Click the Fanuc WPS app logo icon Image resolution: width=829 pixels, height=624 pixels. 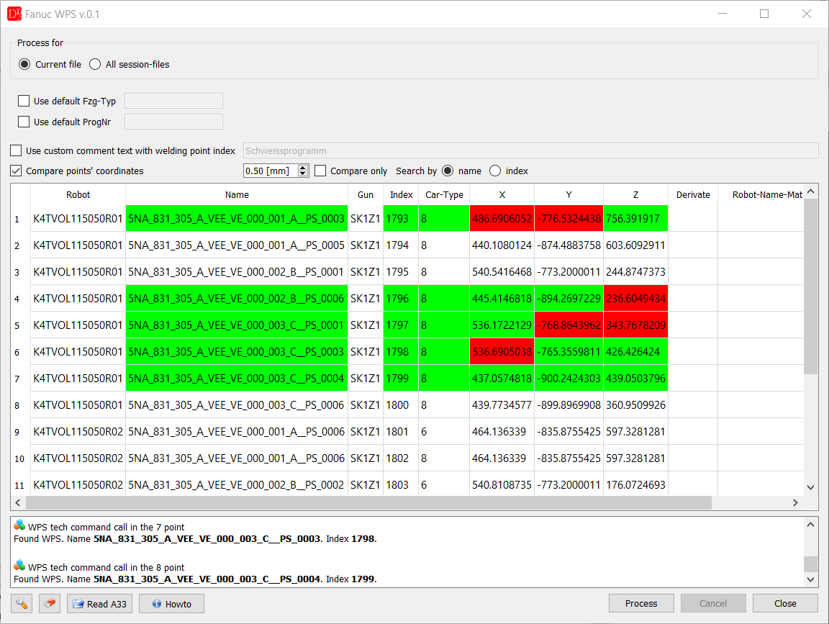pyautogui.click(x=14, y=14)
